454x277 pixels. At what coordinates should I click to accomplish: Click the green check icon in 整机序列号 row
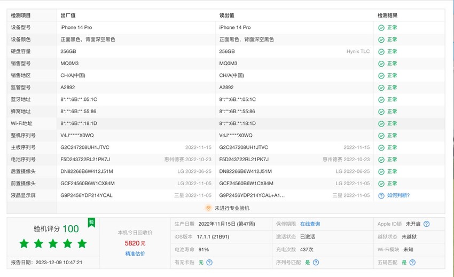point(381,136)
